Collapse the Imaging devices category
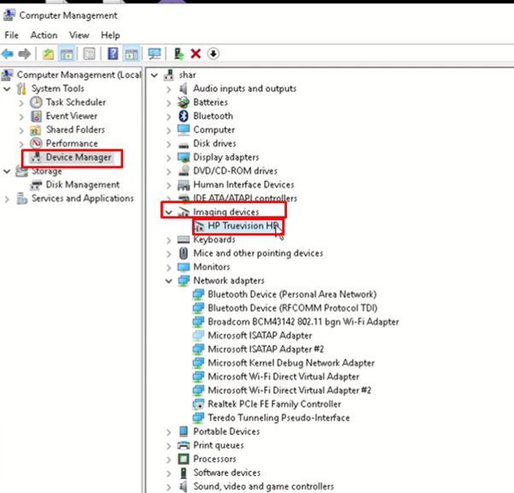Screen dimensions: 514x493 click(x=168, y=212)
